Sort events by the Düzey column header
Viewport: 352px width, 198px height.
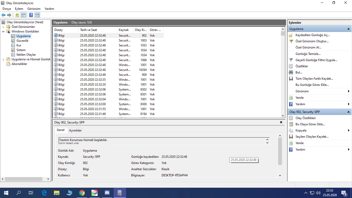(x=65, y=30)
